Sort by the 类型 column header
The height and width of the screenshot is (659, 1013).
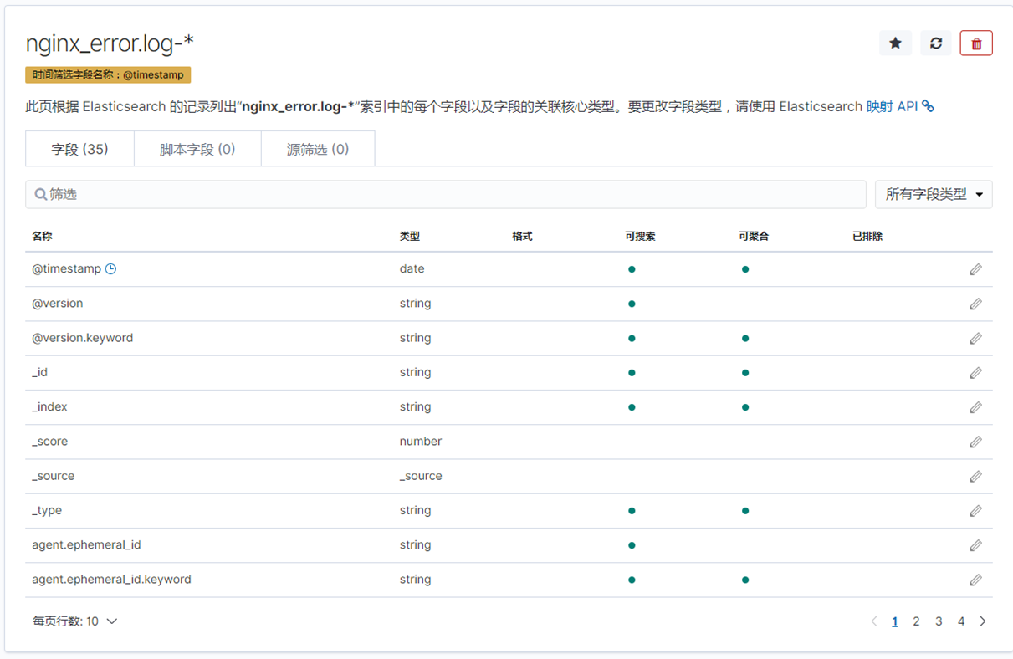410,237
